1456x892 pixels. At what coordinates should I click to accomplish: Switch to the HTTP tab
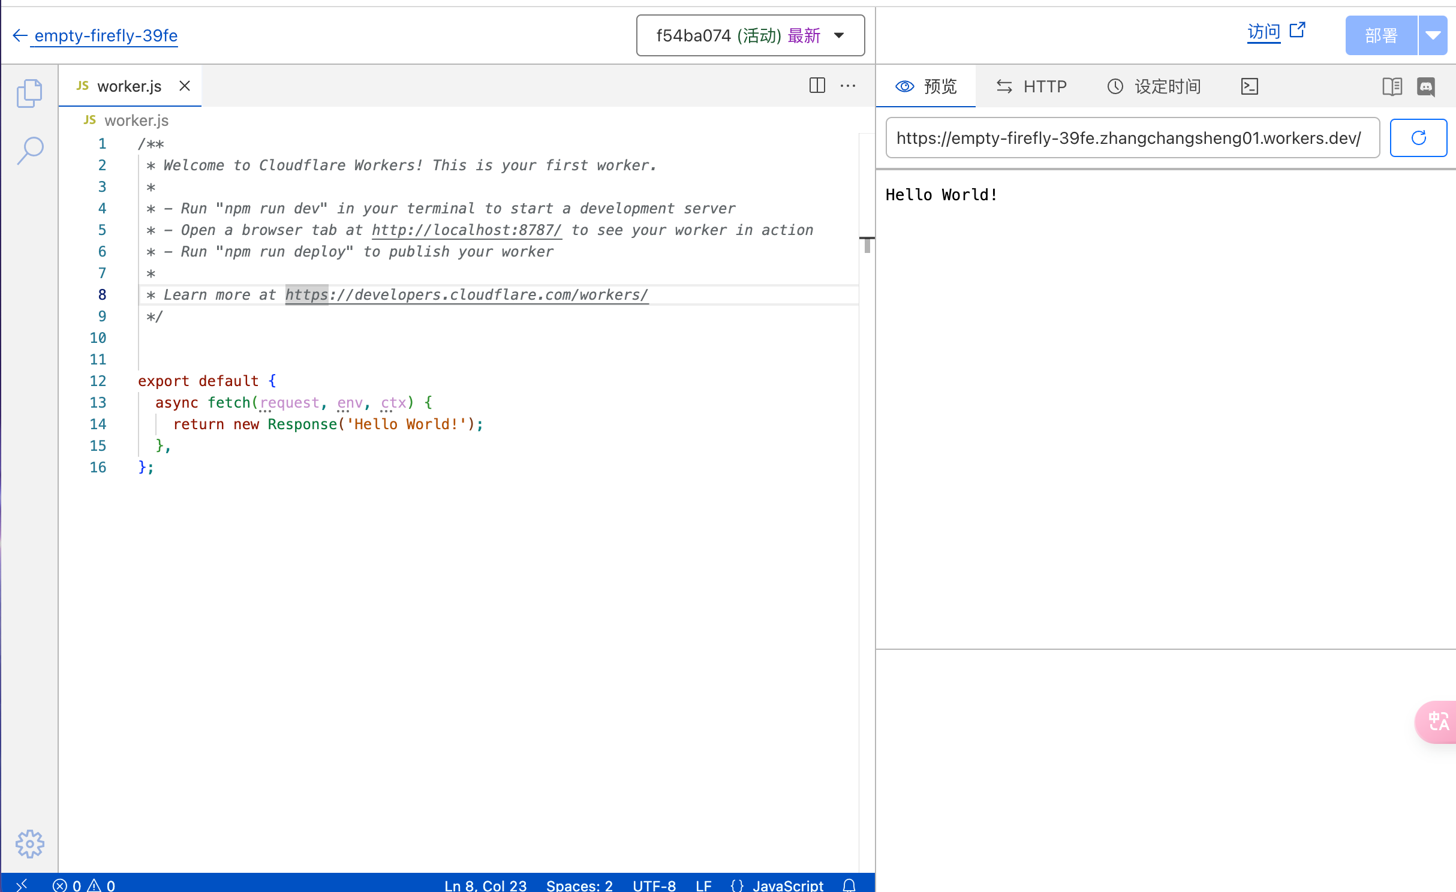(1031, 86)
